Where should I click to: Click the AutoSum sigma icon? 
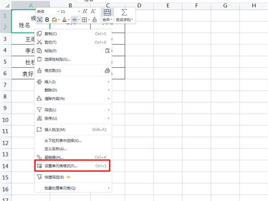[x=124, y=13]
